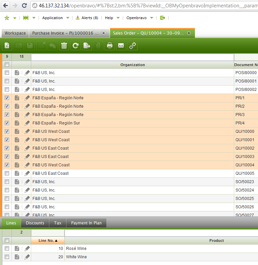The image size is (258, 265).
Task: Edit the QU/10005 row with pencil icon
Action: [x=27, y=173]
